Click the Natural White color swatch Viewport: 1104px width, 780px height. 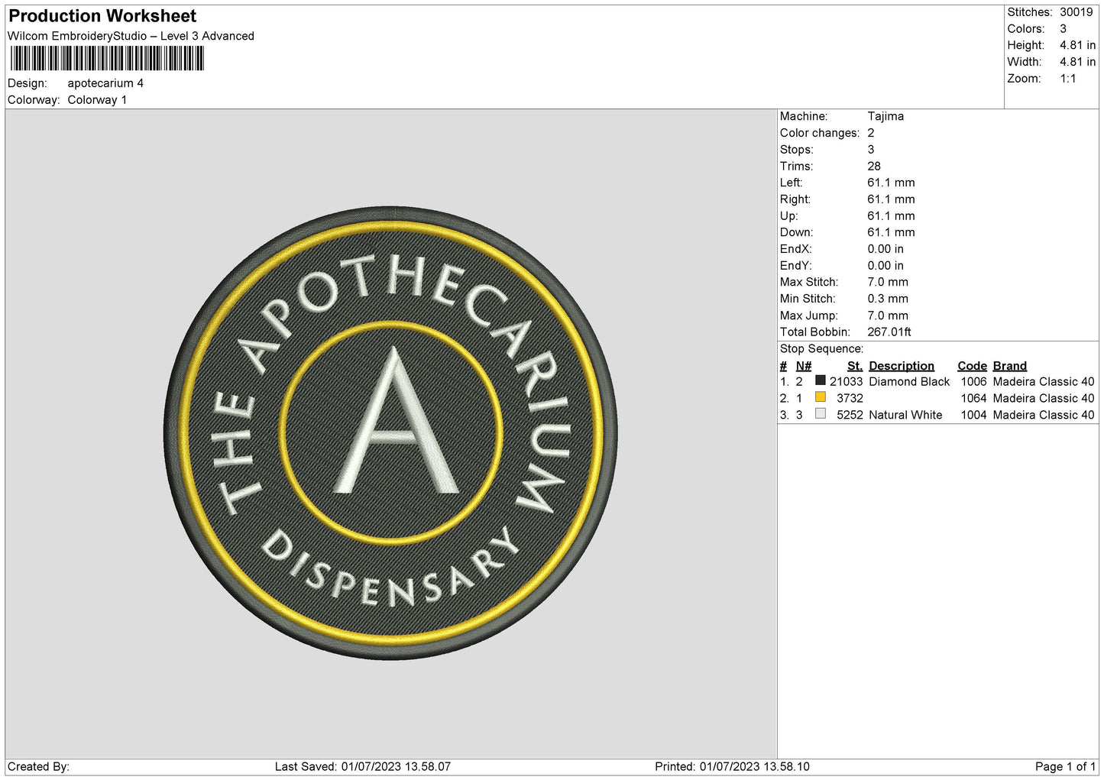pos(821,414)
